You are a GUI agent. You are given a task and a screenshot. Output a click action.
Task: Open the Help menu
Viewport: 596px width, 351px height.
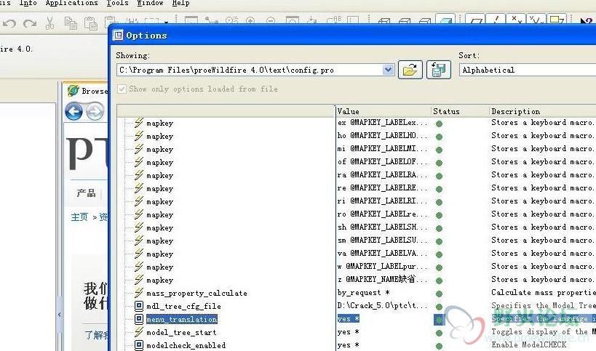pyautogui.click(x=180, y=3)
